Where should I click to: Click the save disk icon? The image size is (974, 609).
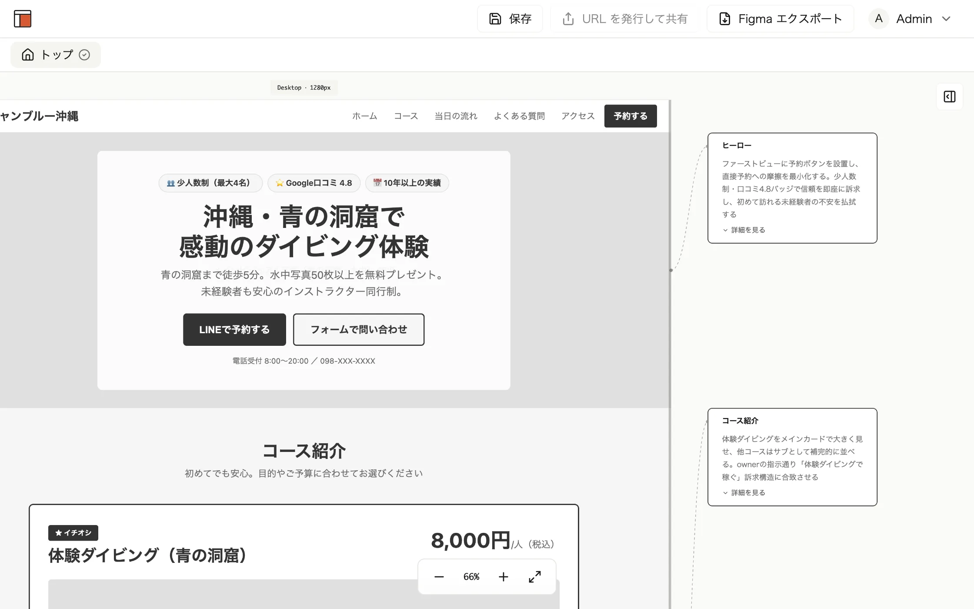point(495,19)
